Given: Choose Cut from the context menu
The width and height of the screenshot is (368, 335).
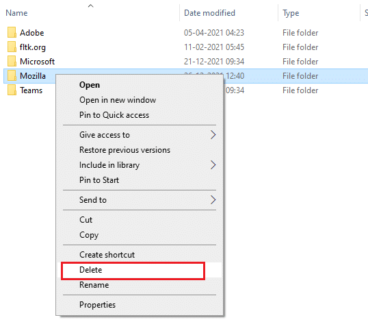Looking at the screenshot, I should coord(140,220).
